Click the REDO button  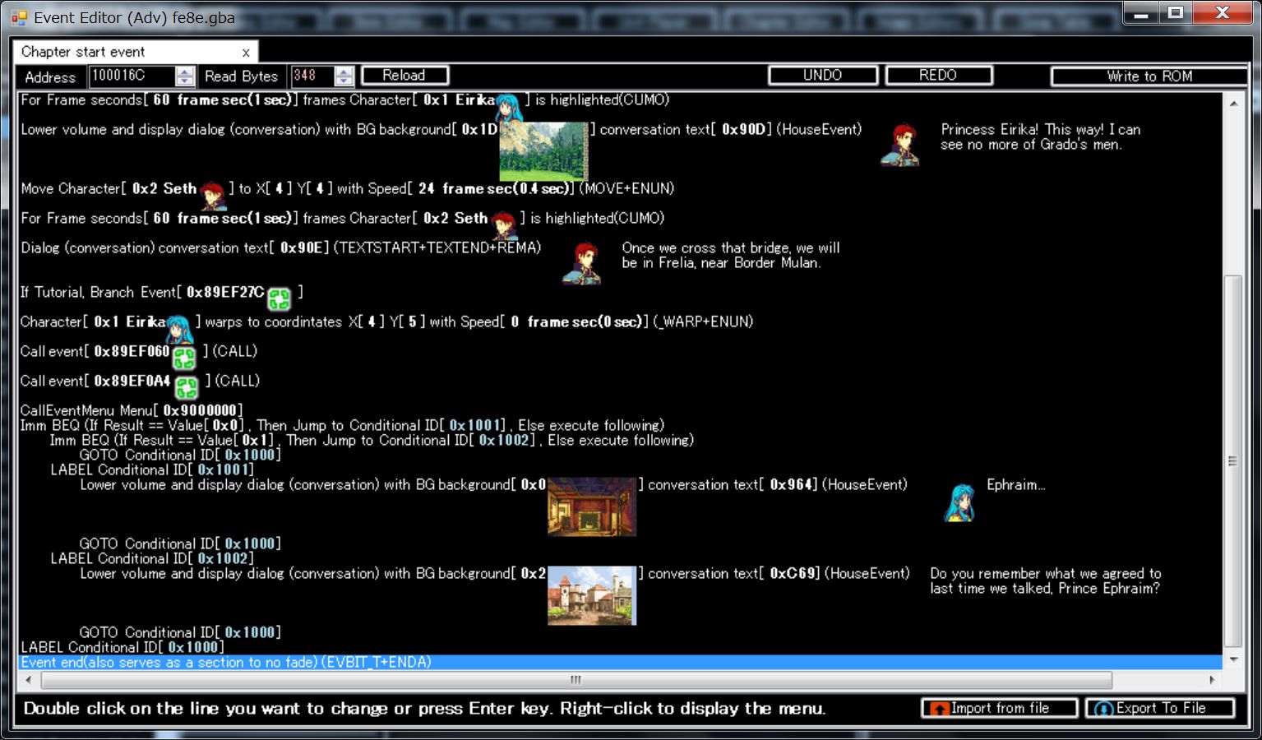coord(938,76)
